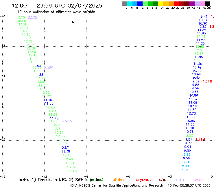Click the cryosat pass number 1318
This screenshot has width=214, height=188.
207,81
